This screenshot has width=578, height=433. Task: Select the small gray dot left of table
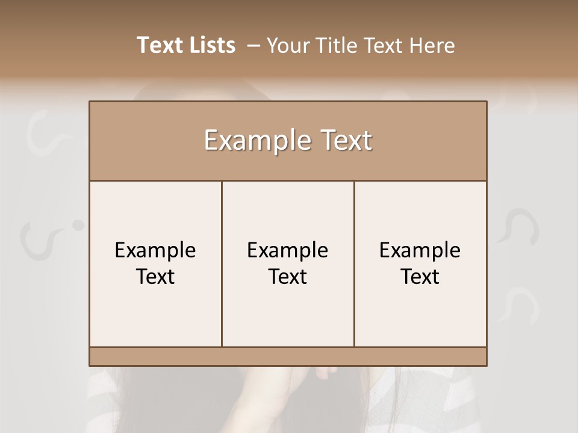click(x=78, y=226)
